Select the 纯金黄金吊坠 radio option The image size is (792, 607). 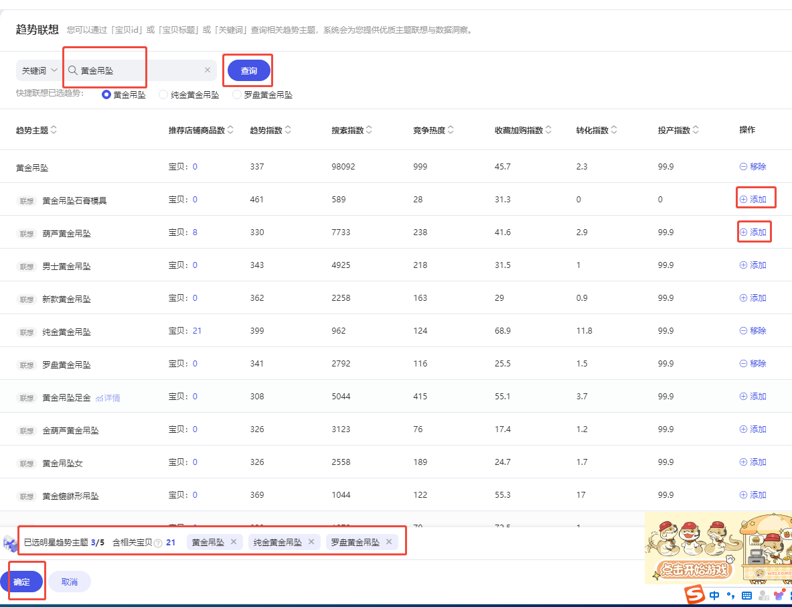pos(163,95)
